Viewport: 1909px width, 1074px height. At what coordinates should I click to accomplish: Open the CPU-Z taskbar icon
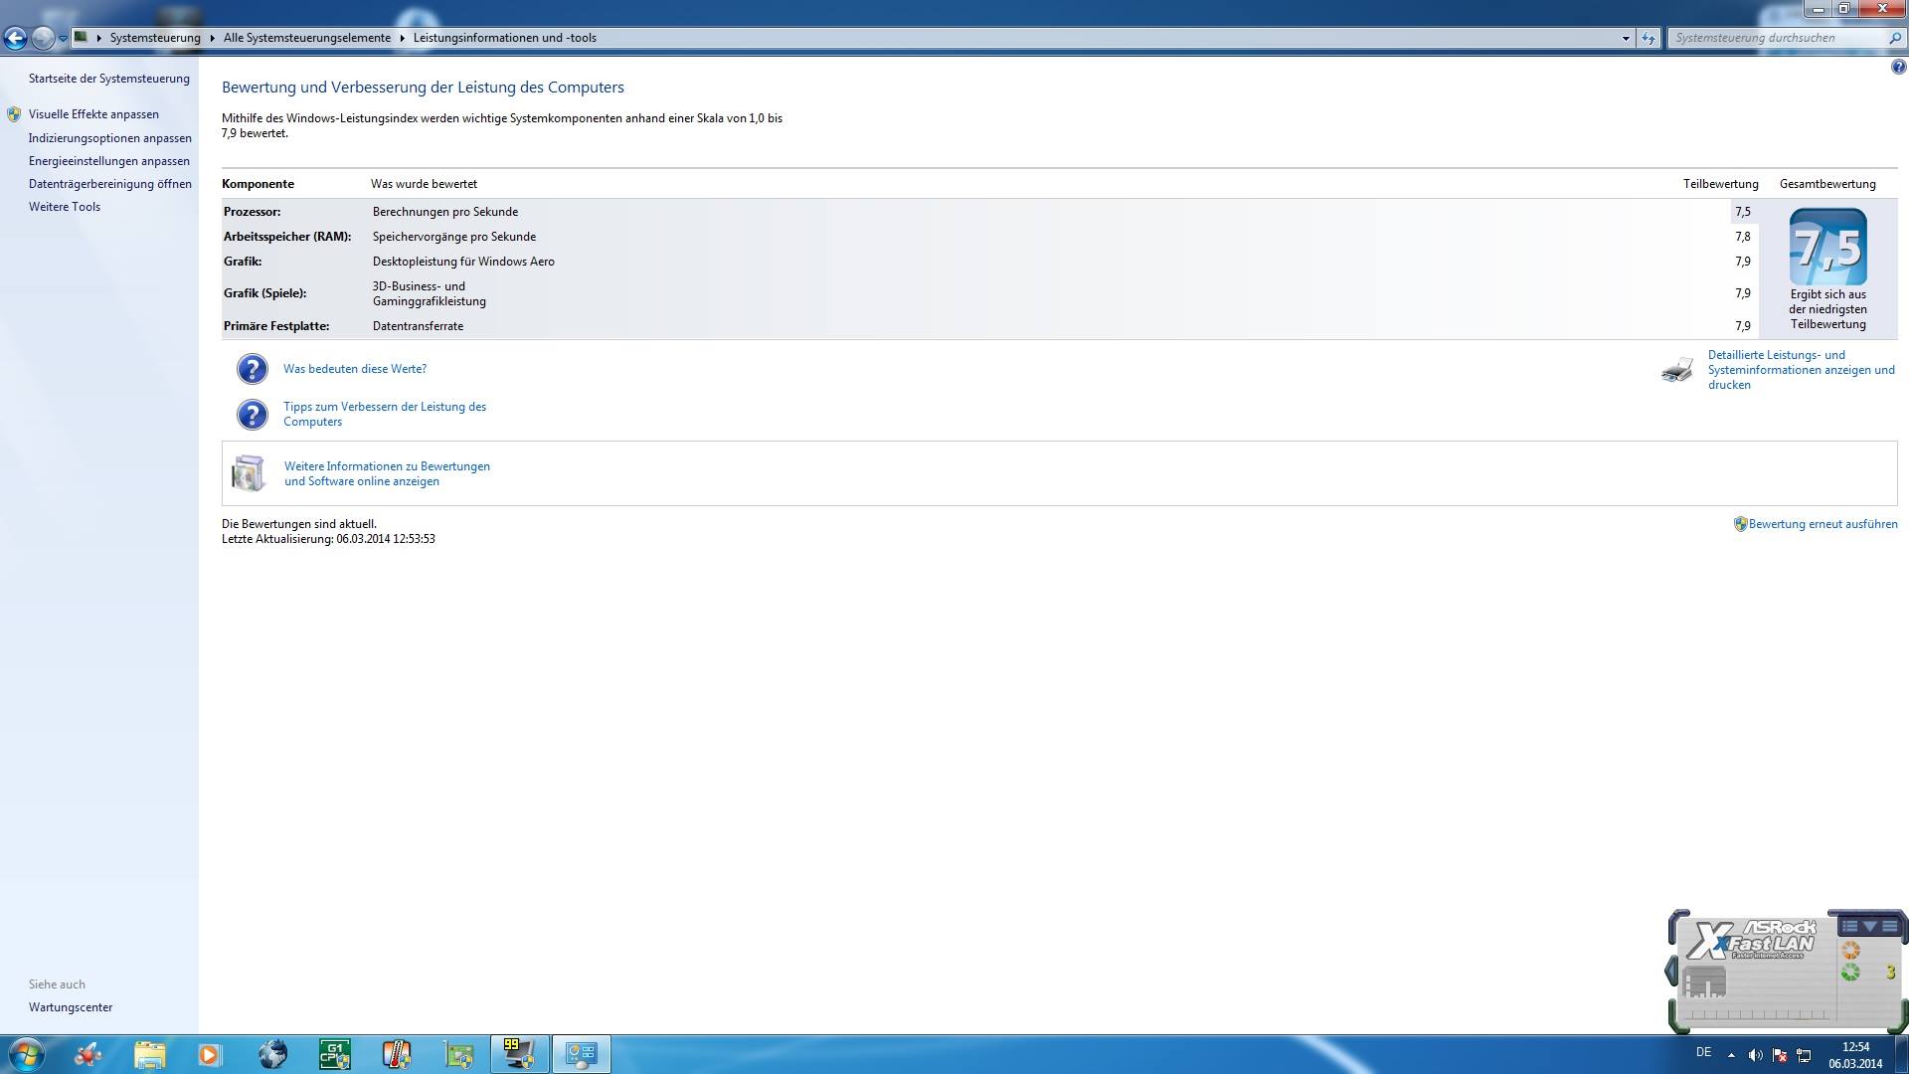pos(334,1054)
